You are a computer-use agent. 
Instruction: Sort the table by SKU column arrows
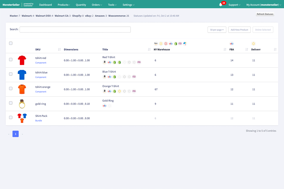pyautogui.click(x=59, y=49)
